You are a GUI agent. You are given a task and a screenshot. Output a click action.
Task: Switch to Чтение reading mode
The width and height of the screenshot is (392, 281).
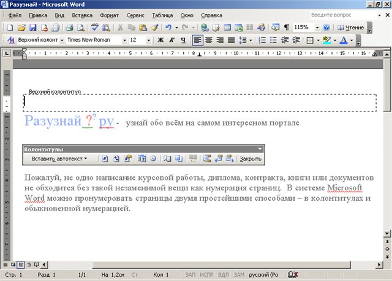350,28
